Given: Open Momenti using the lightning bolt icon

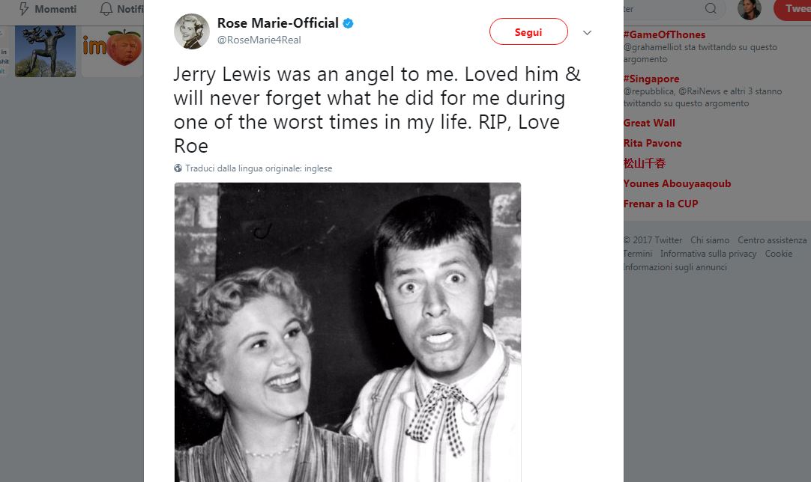Looking at the screenshot, I should pos(25,10).
